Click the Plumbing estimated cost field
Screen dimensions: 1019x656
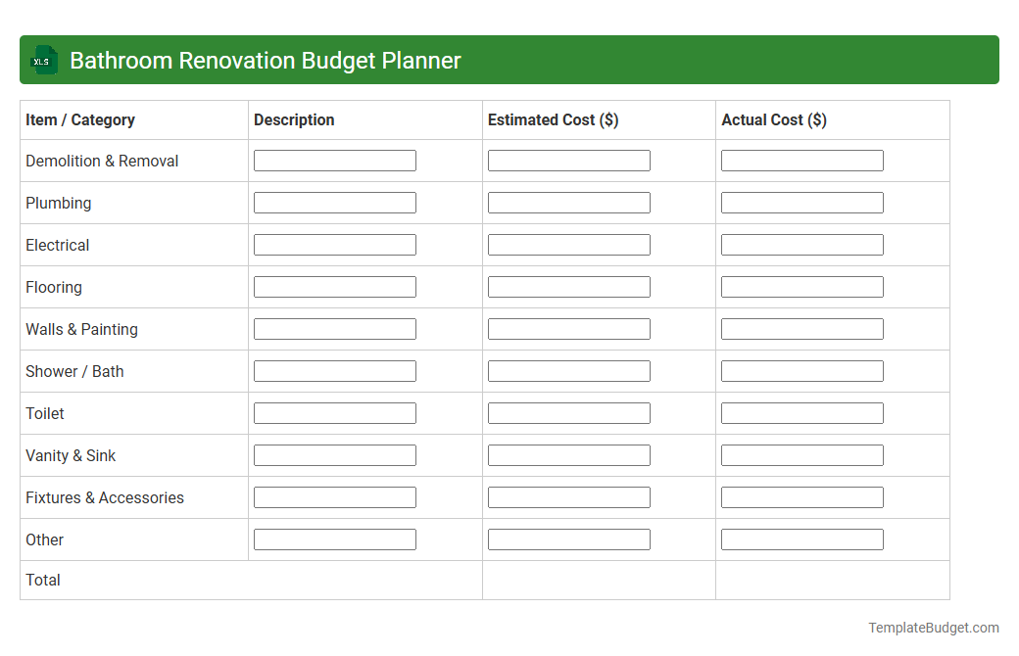pos(568,202)
